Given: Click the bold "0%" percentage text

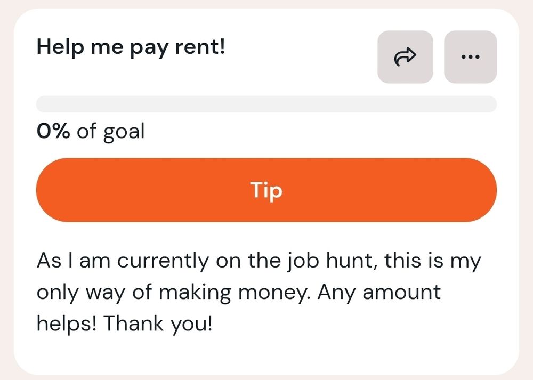Looking at the screenshot, I should coord(53,131).
